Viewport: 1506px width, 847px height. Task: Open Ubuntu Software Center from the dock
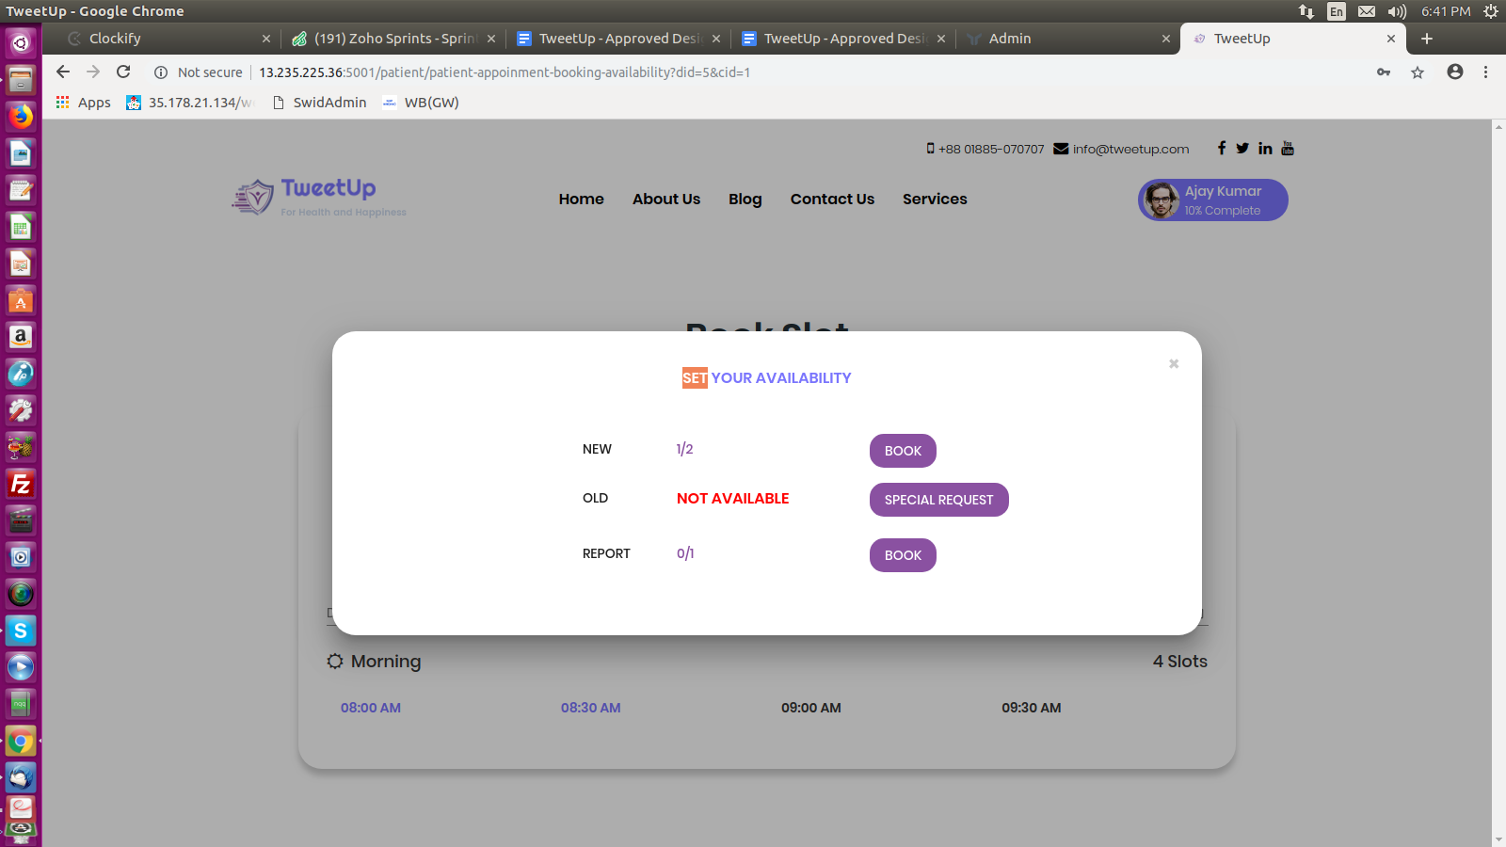(21, 300)
